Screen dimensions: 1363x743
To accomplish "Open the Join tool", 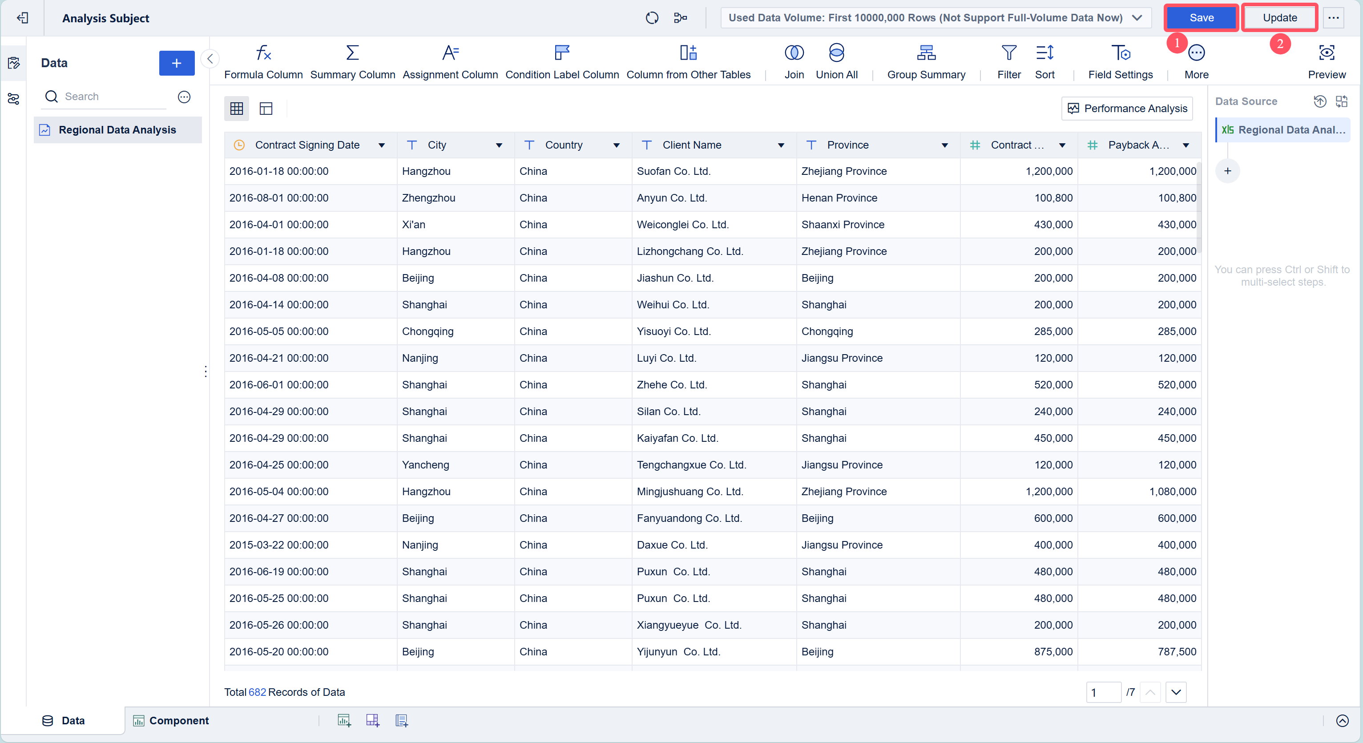I will 794,62.
